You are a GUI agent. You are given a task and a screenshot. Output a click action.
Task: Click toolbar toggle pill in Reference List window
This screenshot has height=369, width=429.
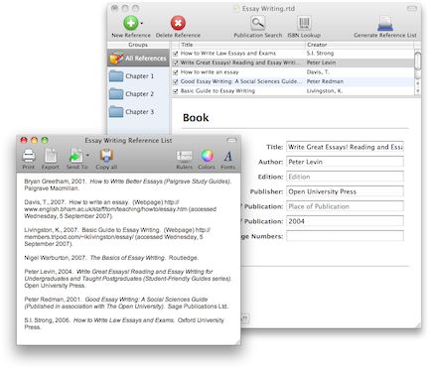pos(231,140)
